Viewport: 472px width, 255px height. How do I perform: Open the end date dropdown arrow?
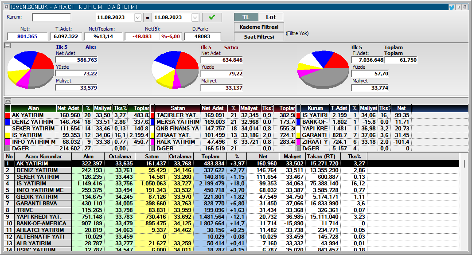coord(195,18)
